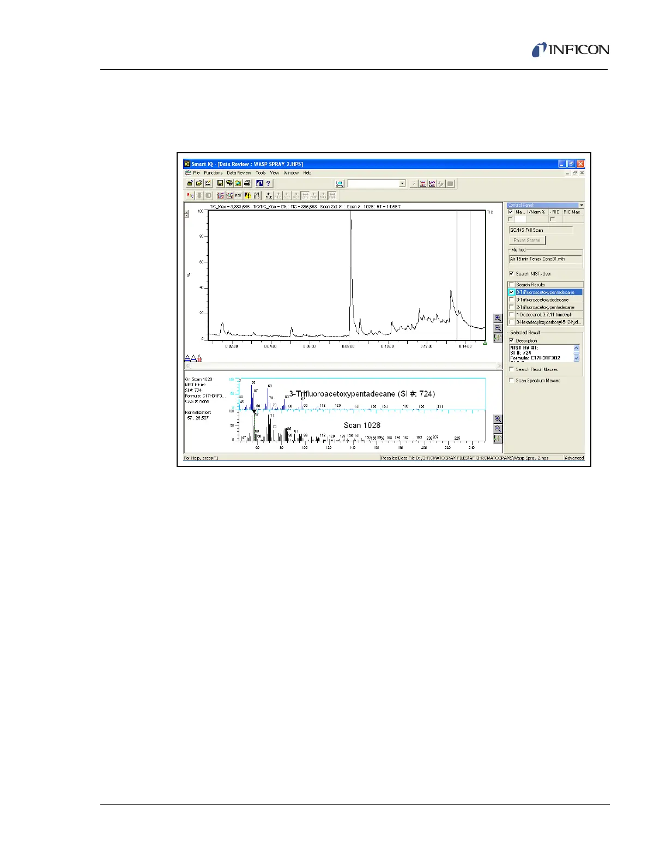Click the yellow exclamation toolbar icon
The image size is (666, 864).
pos(247,195)
